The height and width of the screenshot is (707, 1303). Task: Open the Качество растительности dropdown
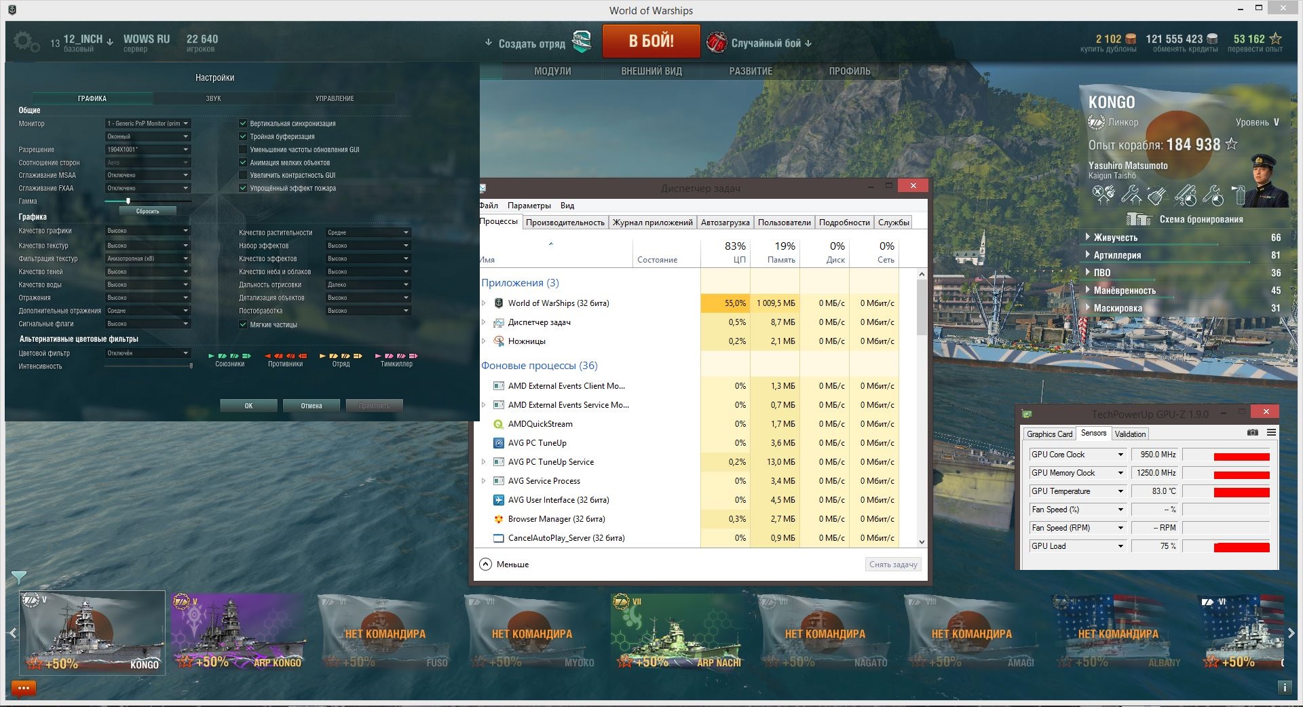[x=368, y=233]
